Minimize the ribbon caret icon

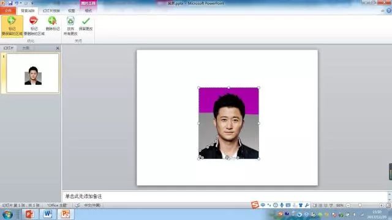382,11
